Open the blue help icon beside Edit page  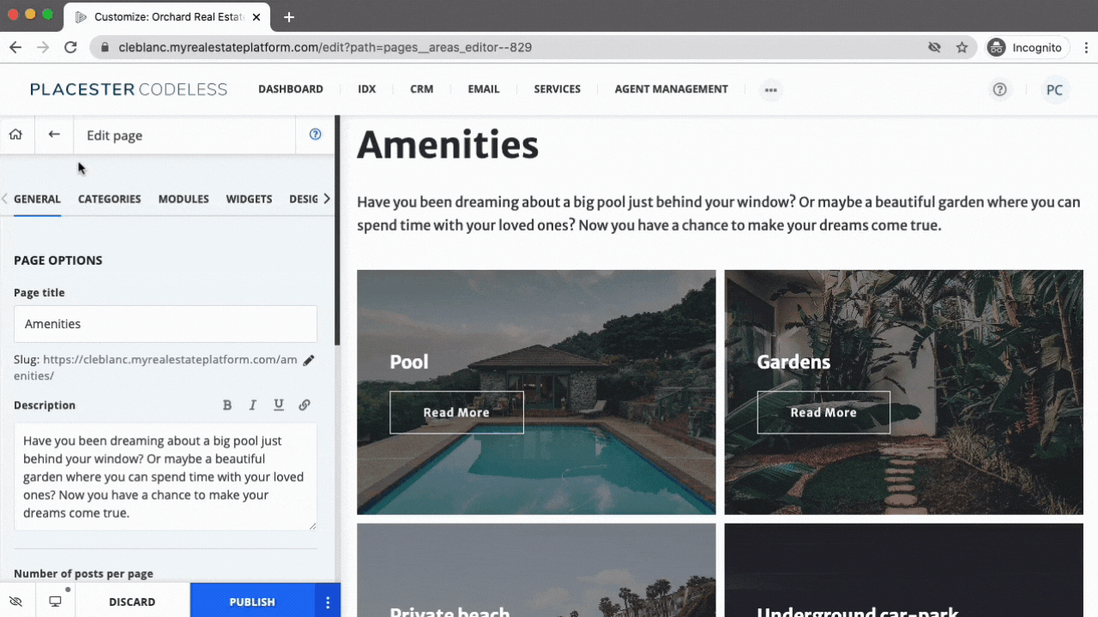coord(315,135)
